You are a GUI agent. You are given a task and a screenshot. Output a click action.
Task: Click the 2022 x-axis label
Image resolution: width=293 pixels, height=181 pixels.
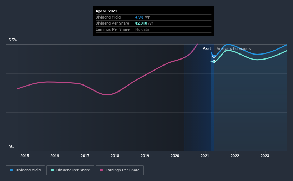tap(235, 156)
